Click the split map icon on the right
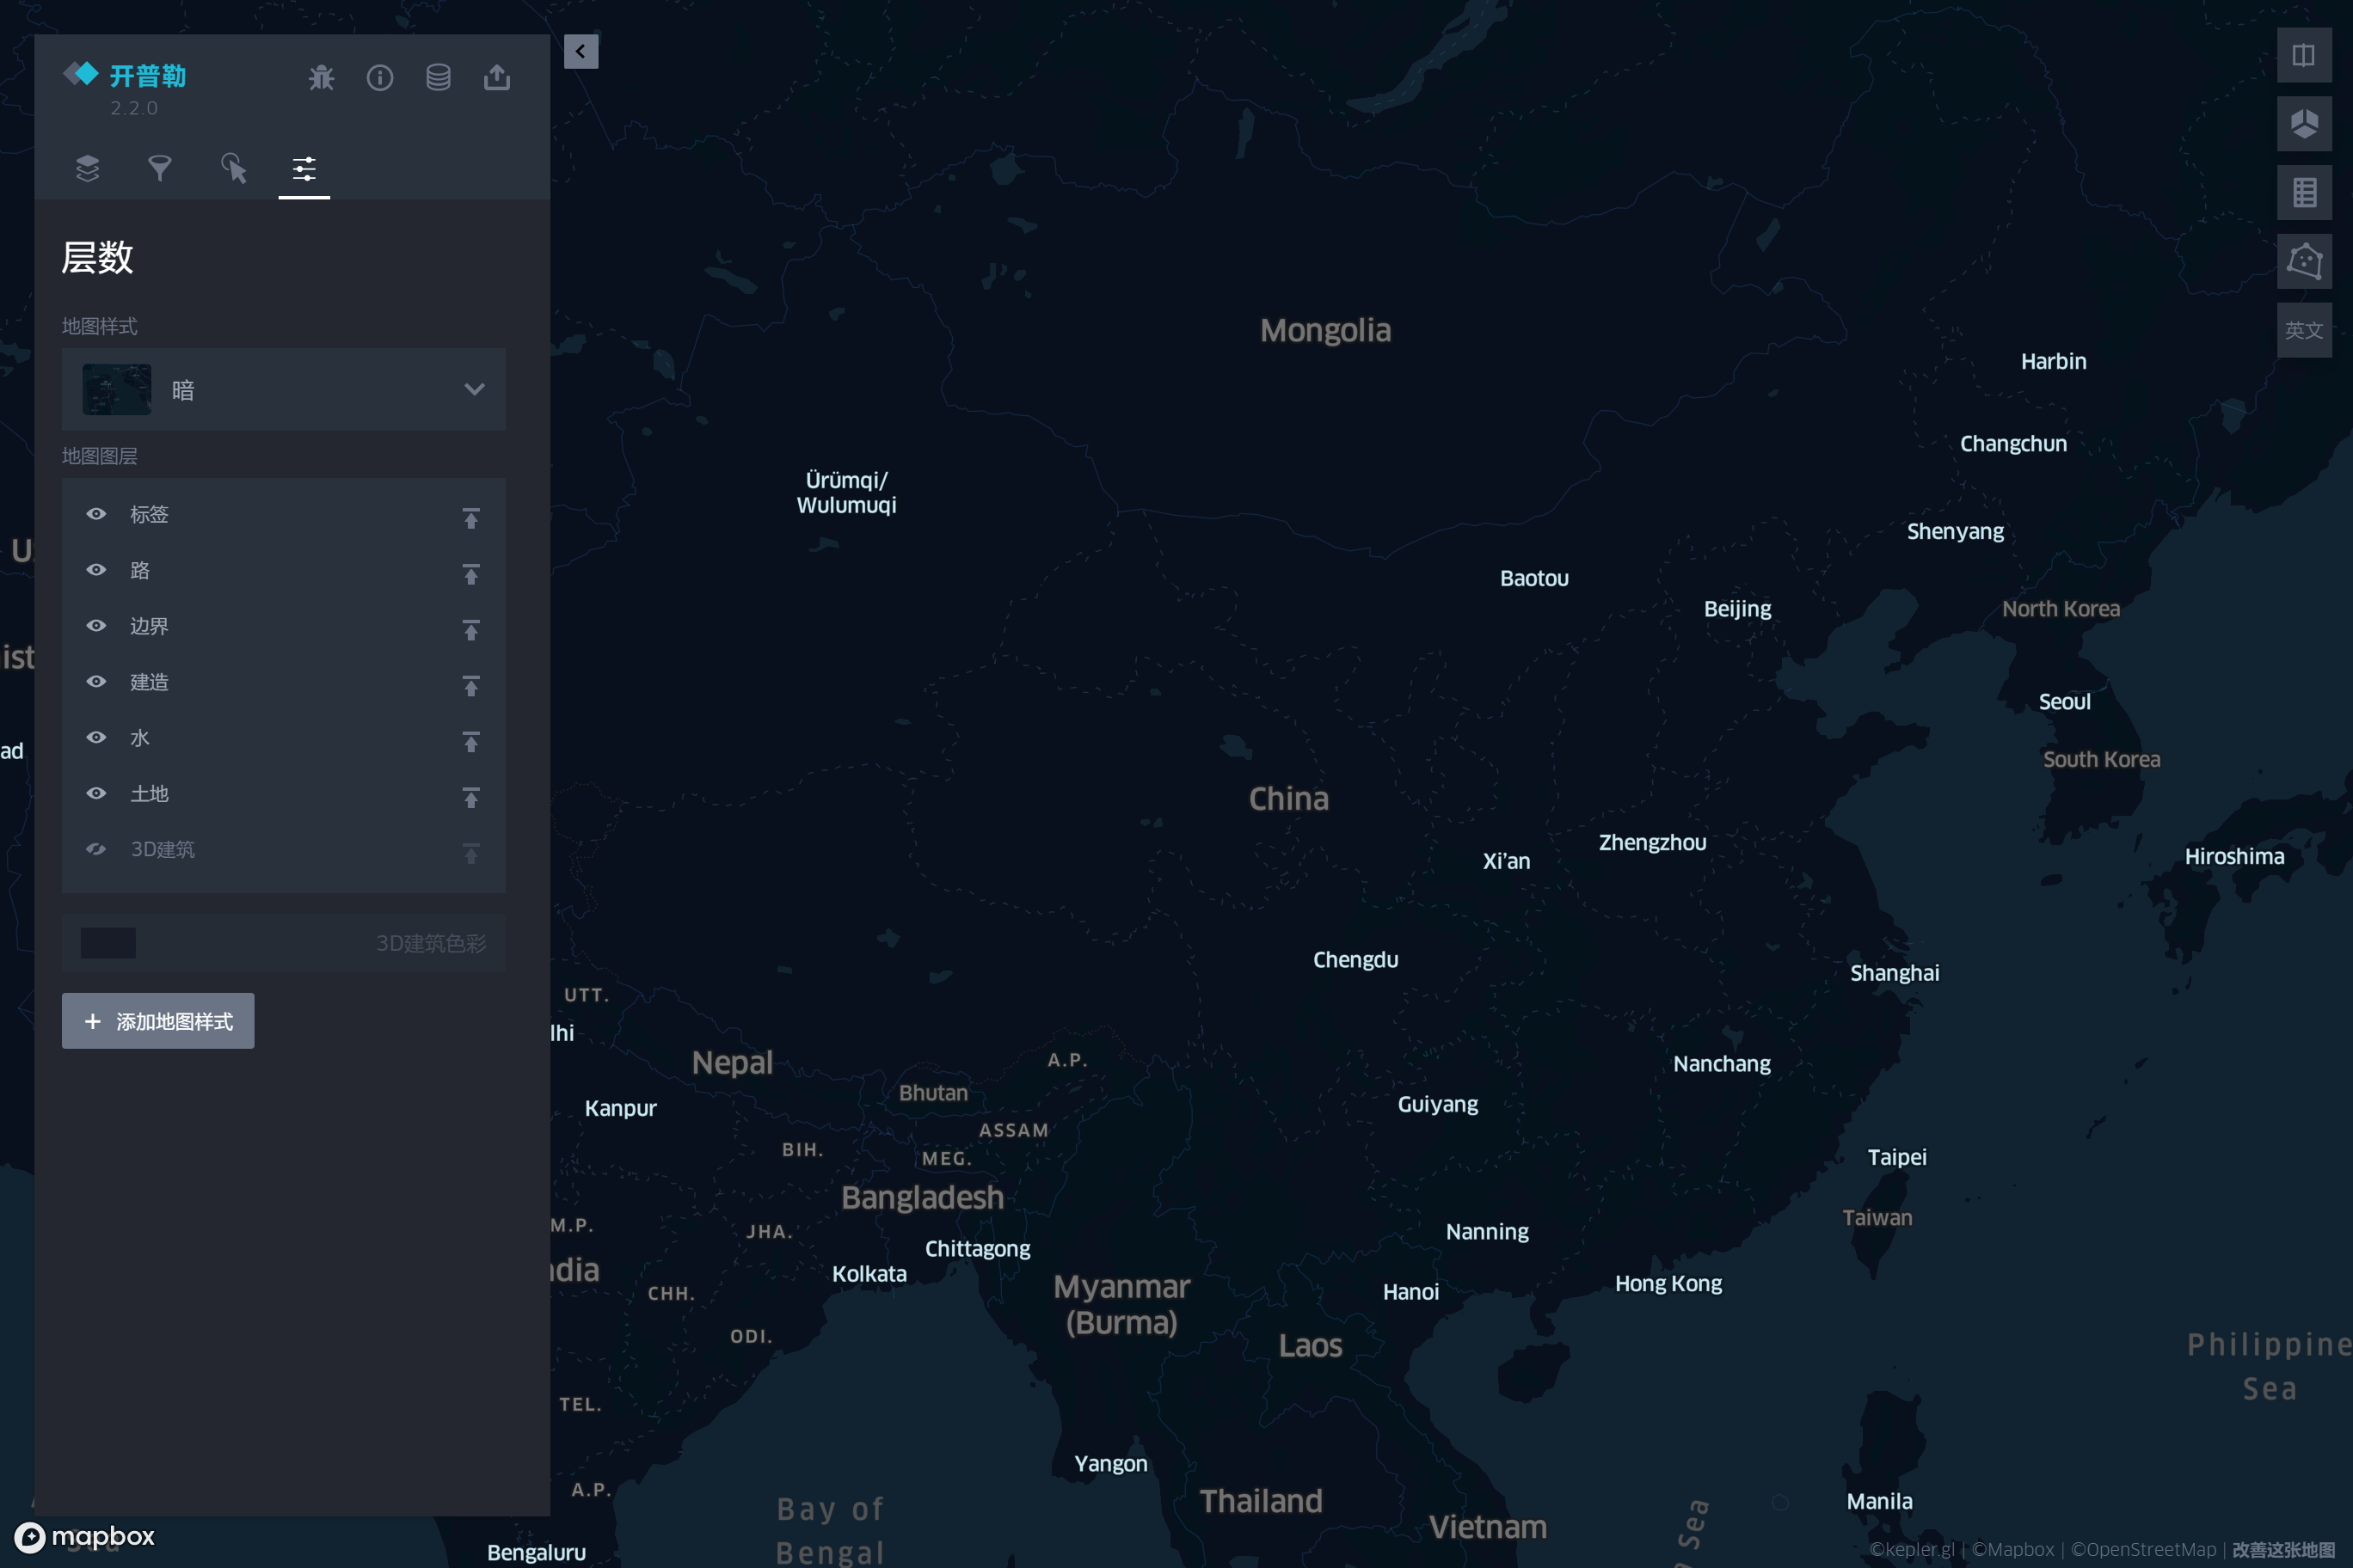Image resolution: width=2353 pixels, height=1568 pixels. pyautogui.click(x=2305, y=55)
